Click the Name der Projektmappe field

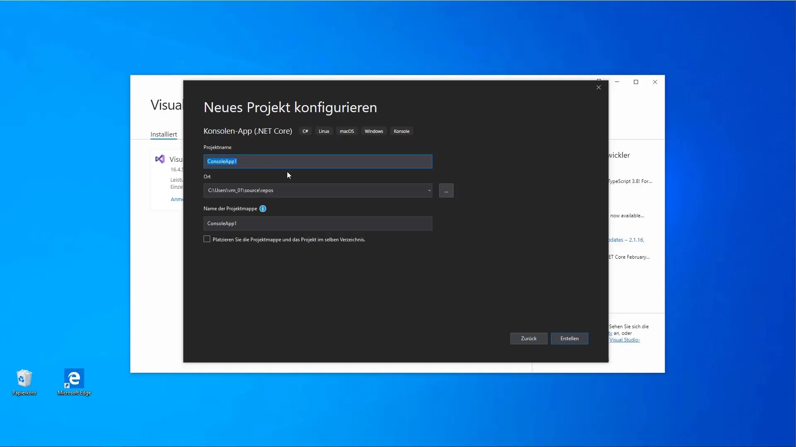coord(318,223)
